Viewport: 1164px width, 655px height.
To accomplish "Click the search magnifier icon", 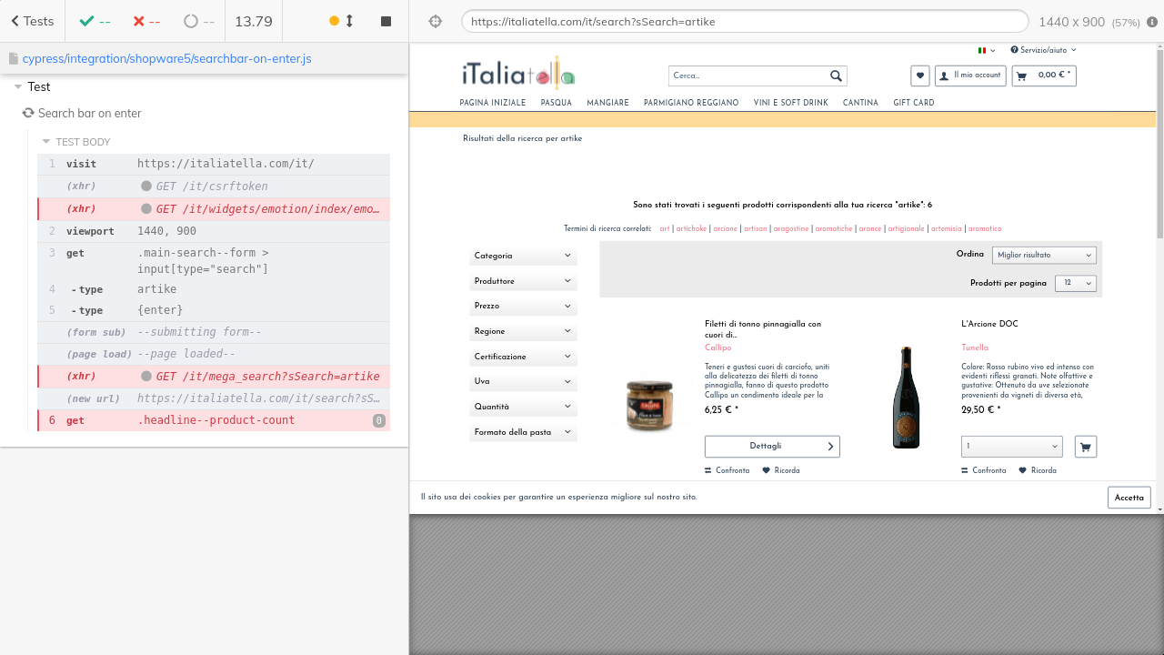I will (x=836, y=76).
